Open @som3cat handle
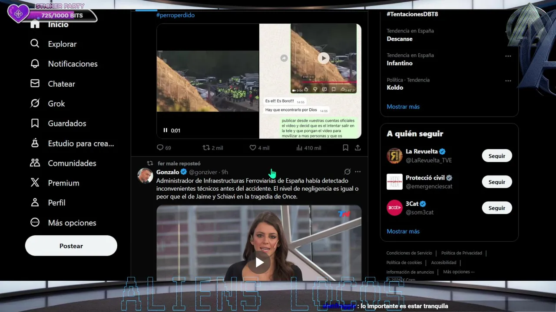 [x=420, y=212]
